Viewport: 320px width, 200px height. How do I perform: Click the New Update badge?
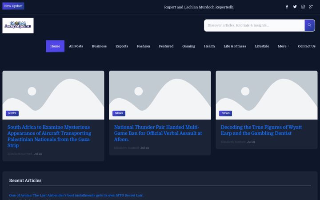(13, 6)
